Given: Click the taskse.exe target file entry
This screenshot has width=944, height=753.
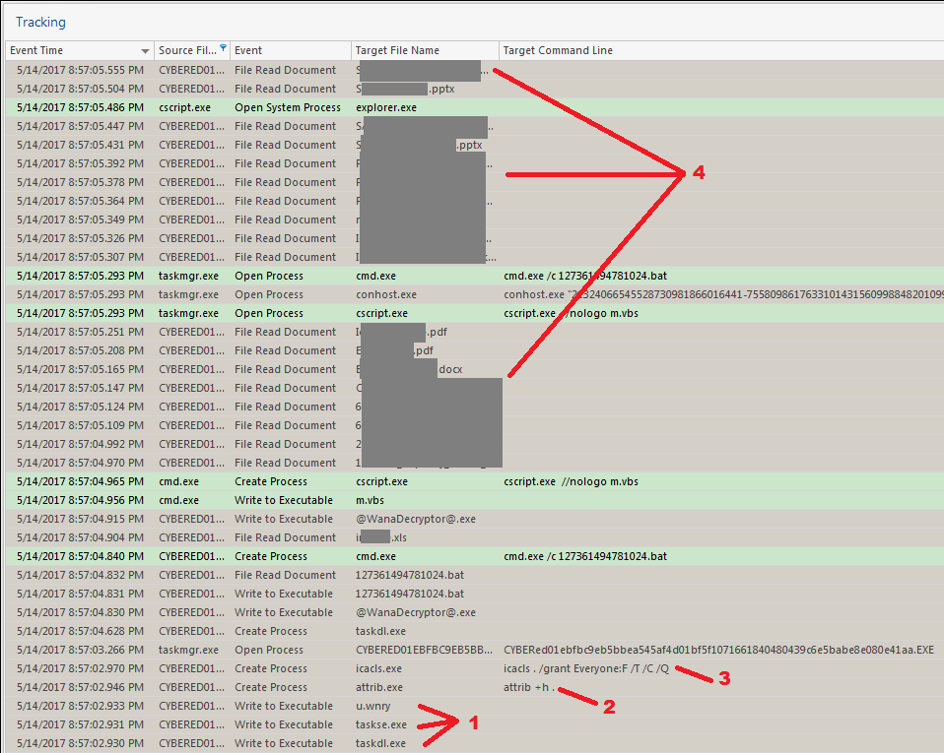Looking at the screenshot, I should (x=380, y=724).
